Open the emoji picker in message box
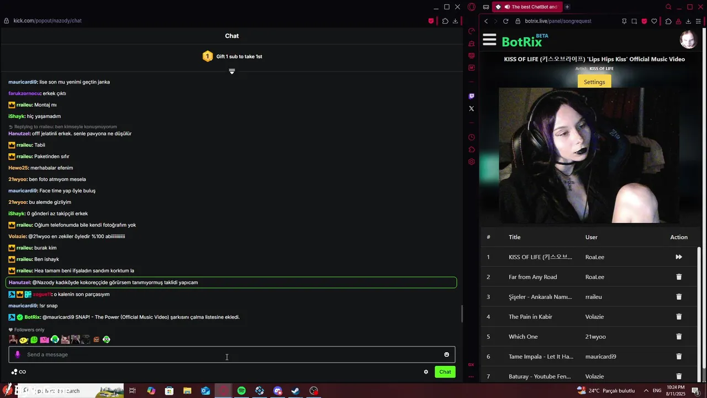 point(446,354)
